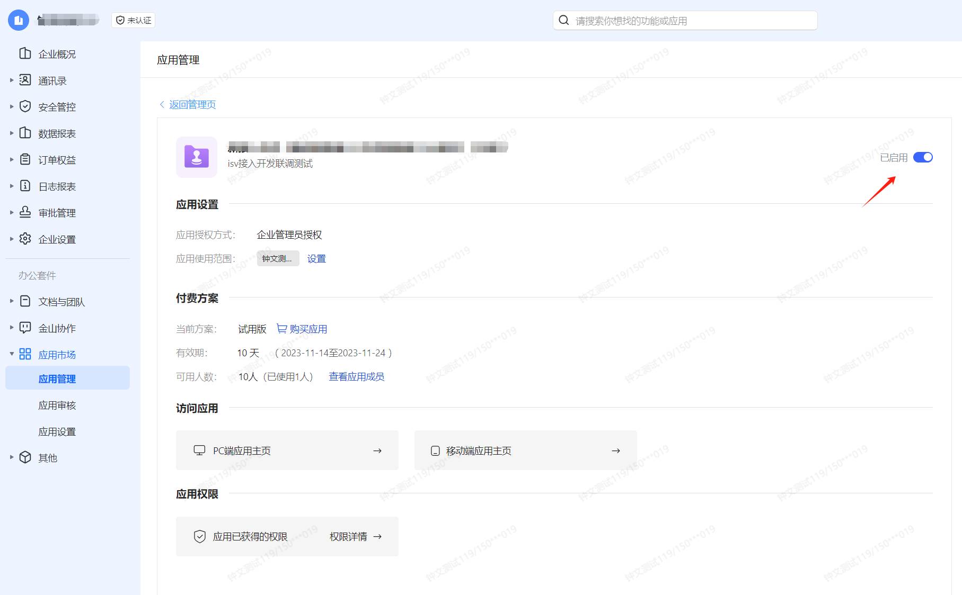
Task: Click 查看应用成员 link
Action: 356,376
